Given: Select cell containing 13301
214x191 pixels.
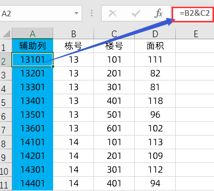Looking at the screenshot, I should pyautogui.click(x=33, y=87).
